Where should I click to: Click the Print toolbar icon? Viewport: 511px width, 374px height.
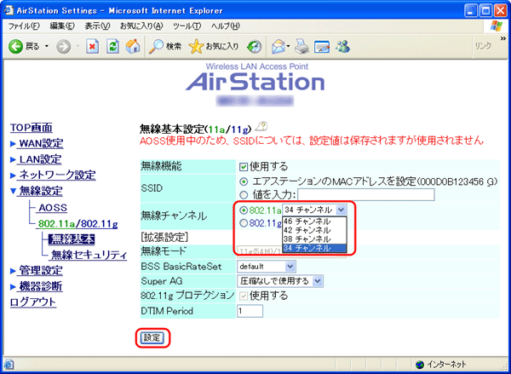(x=301, y=47)
